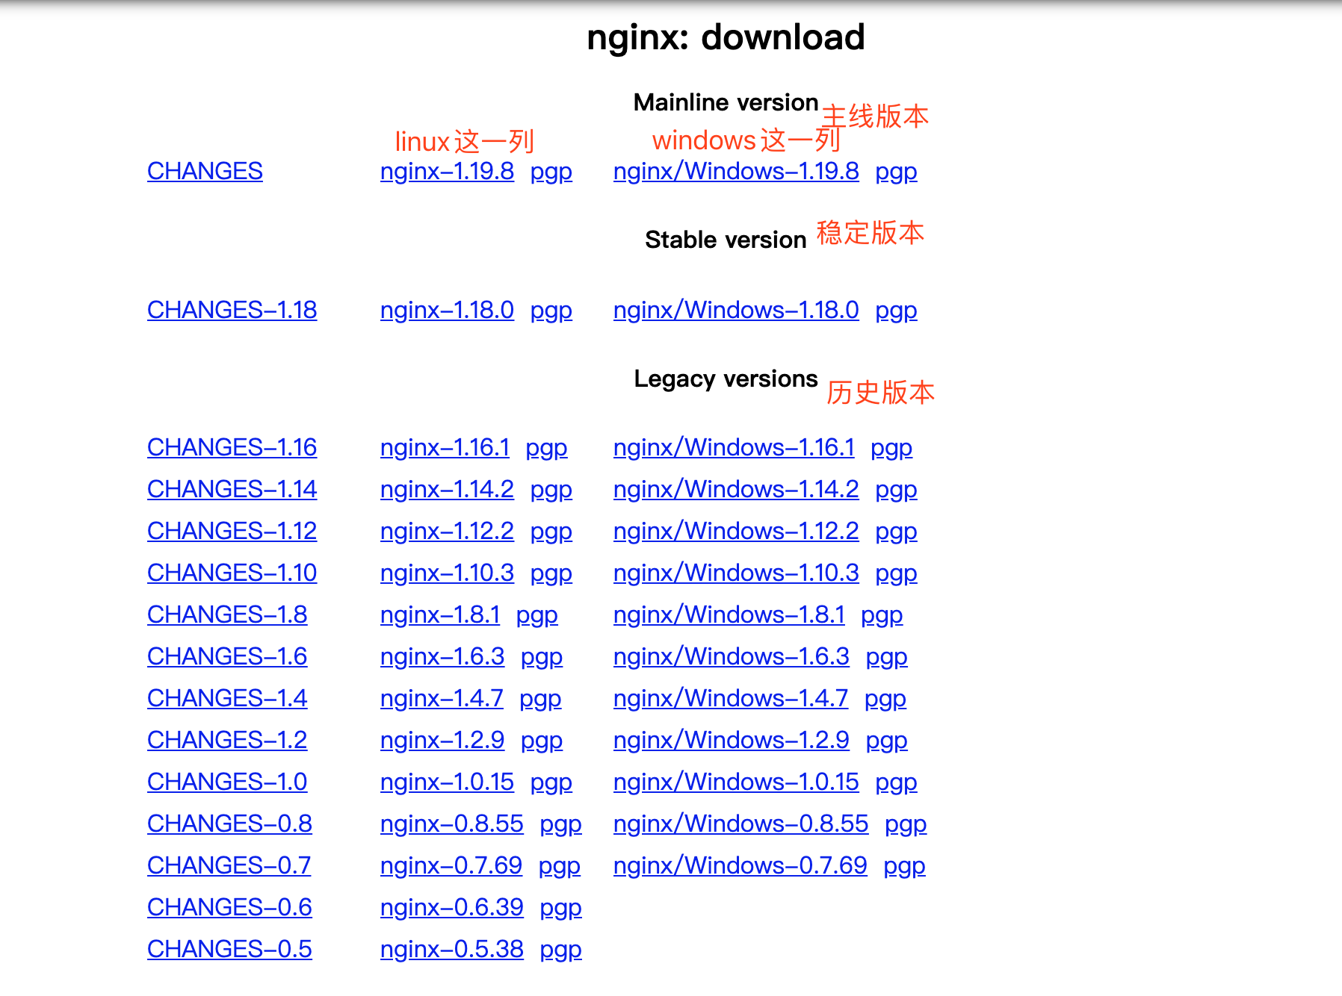
Task: Download nginx-1.14.2 source
Action: tap(447, 489)
